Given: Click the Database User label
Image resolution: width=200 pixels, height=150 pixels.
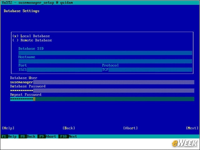Looking at the screenshot, I should (x=24, y=78).
